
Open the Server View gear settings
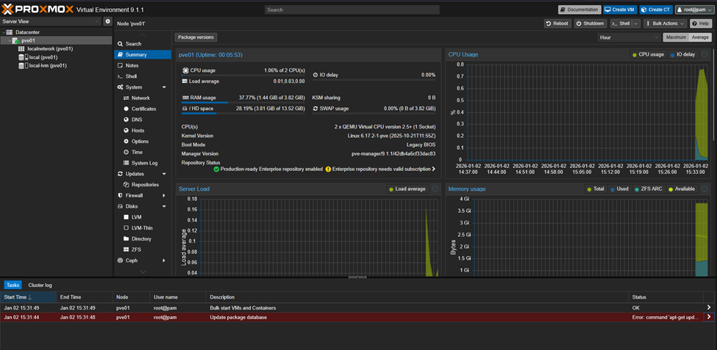pyautogui.click(x=107, y=21)
